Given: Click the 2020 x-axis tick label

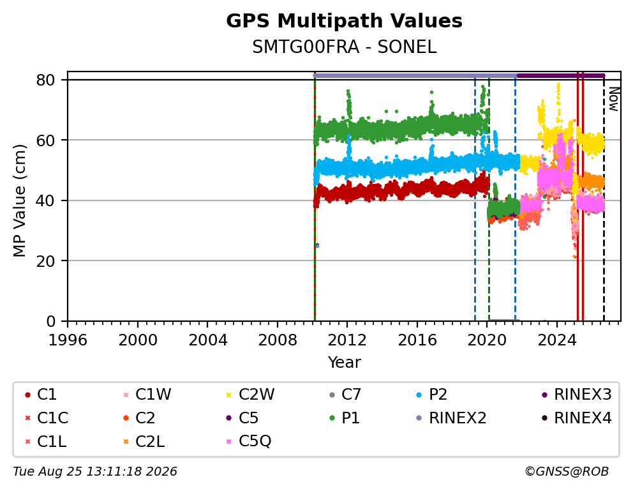Looking at the screenshot, I should (x=487, y=340).
